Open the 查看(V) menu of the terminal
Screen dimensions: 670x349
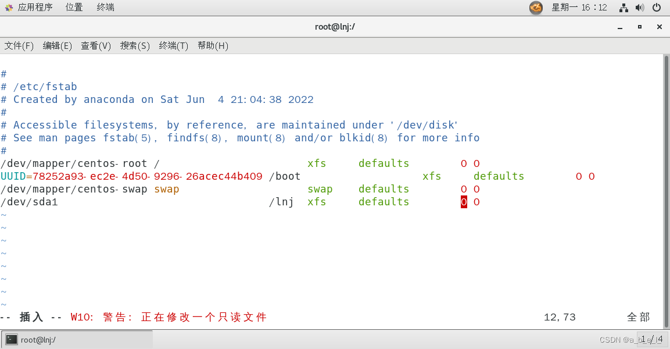(x=95, y=45)
